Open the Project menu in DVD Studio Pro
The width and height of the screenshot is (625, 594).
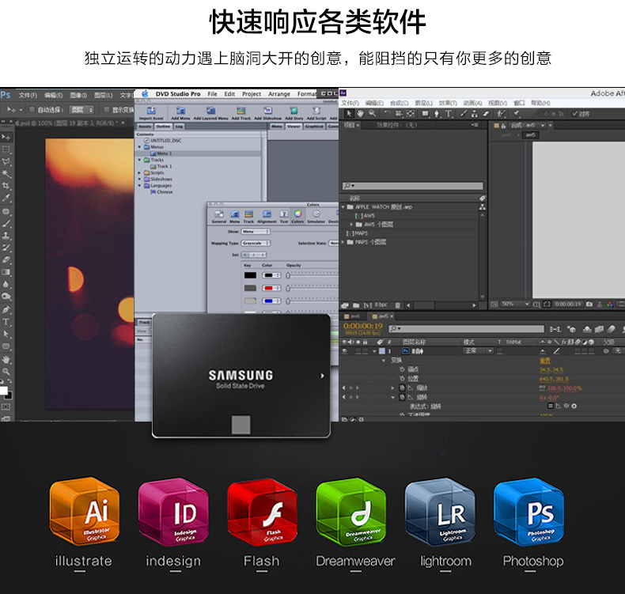click(252, 94)
